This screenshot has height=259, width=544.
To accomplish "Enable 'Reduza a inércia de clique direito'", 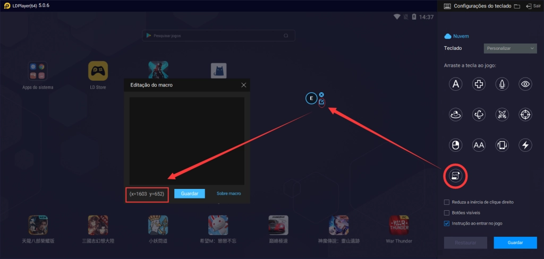I will tap(447, 202).
